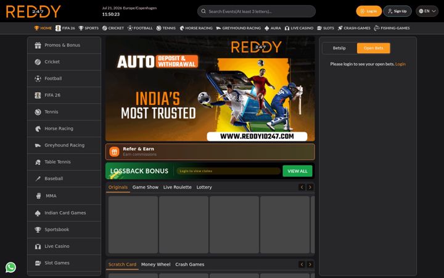The height and width of the screenshot is (278, 444).
Task: Click the left arrow in Originals row
Action: pos(302,187)
